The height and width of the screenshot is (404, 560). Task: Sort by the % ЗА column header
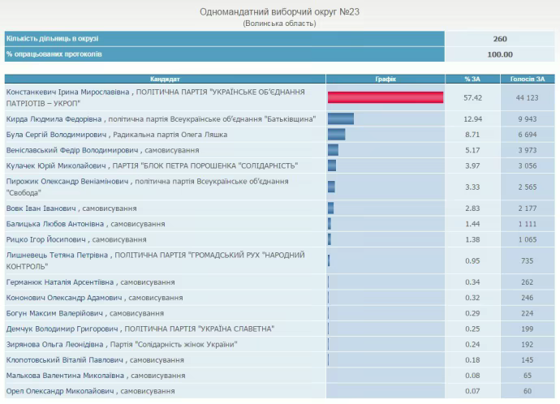pyautogui.click(x=473, y=79)
